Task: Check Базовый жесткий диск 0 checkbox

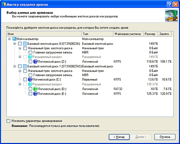Action: (x=20, y=43)
